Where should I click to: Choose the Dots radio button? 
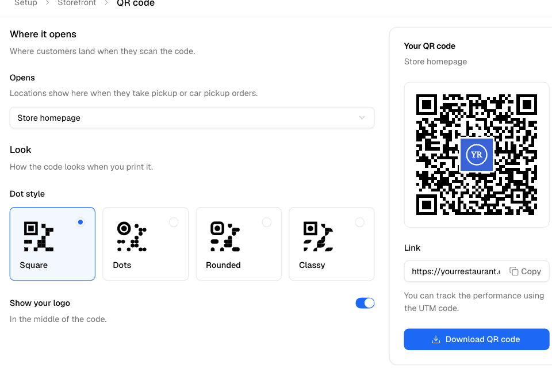(174, 222)
